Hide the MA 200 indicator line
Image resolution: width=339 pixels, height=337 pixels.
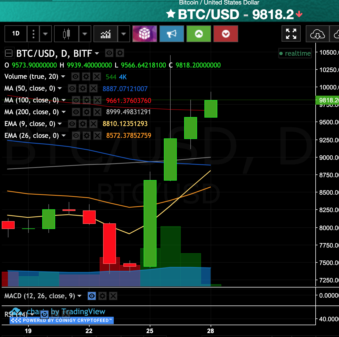76,112
